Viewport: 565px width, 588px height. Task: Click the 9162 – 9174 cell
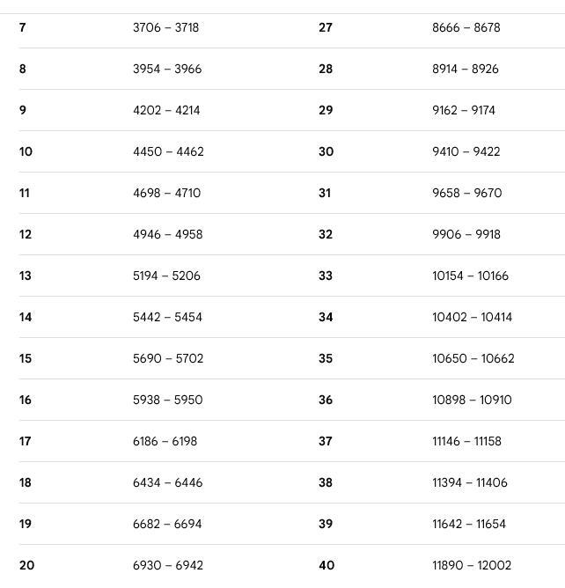[x=463, y=110]
